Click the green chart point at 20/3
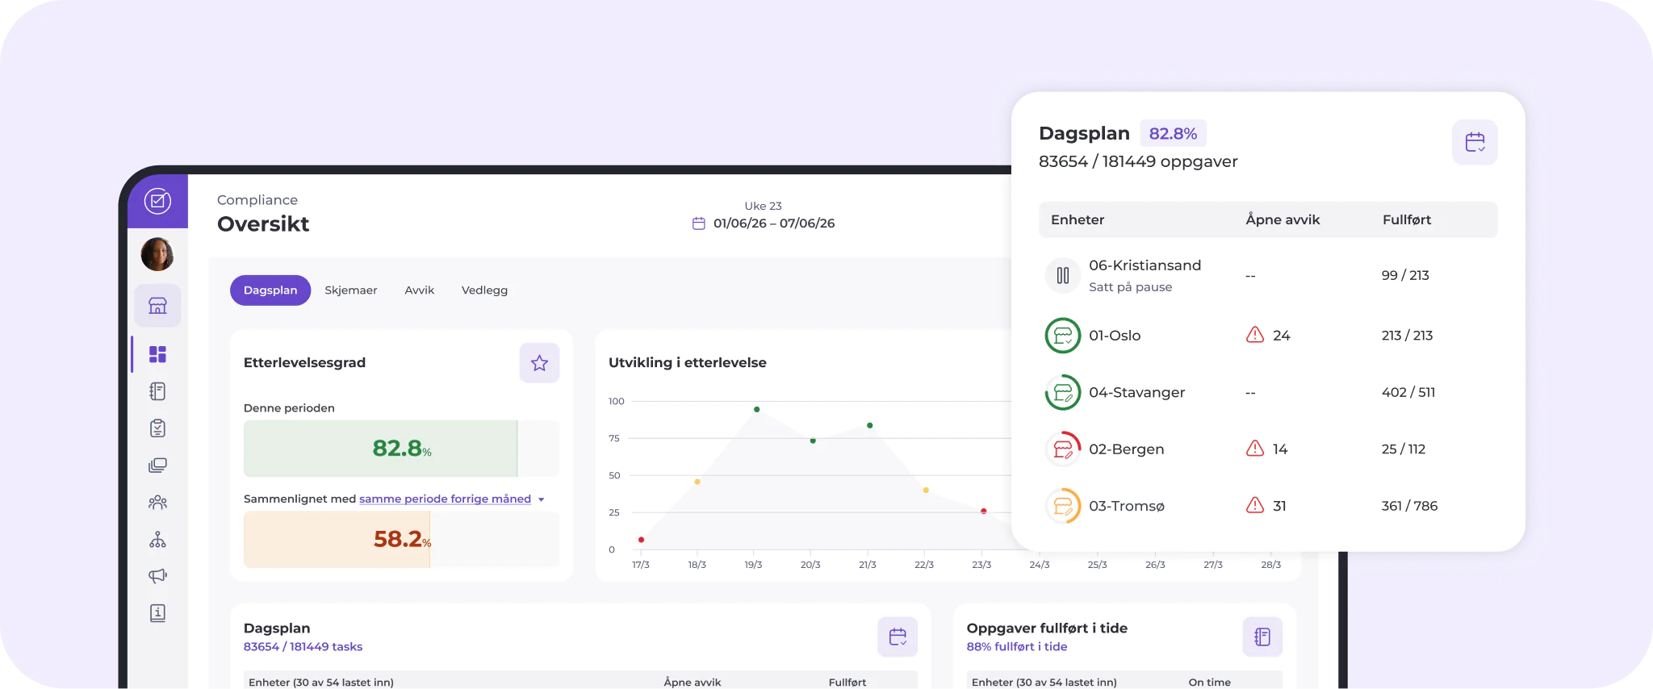Screen dimensions: 1653x689 [x=813, y=441]
